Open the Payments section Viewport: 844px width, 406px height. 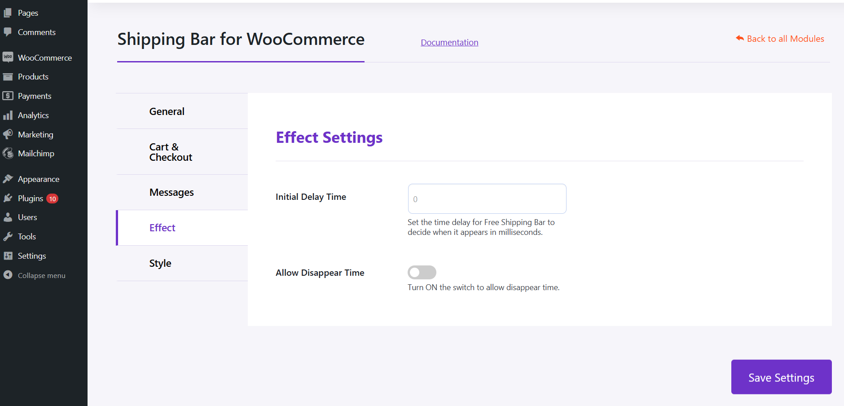(x=34, y=96)
